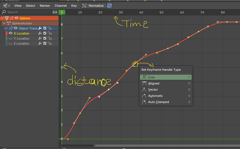Open the Graph Editor type dropdown
240x149 pixels.
(x=6, y=6)
